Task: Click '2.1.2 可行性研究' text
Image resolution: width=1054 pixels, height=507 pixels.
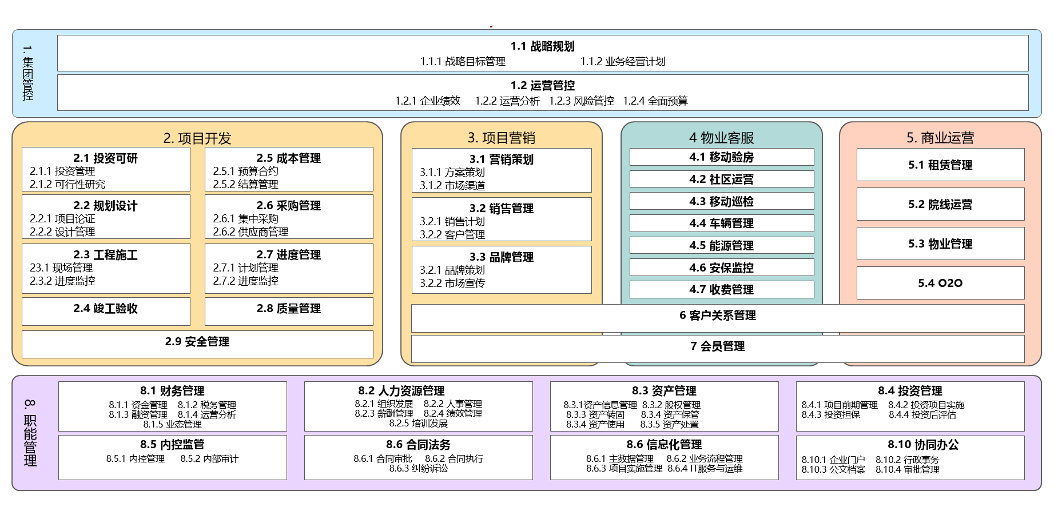Action: coord(67,185)
